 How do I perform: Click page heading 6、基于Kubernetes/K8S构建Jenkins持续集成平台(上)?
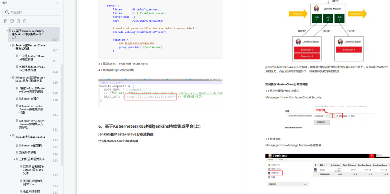click(149, 126)
